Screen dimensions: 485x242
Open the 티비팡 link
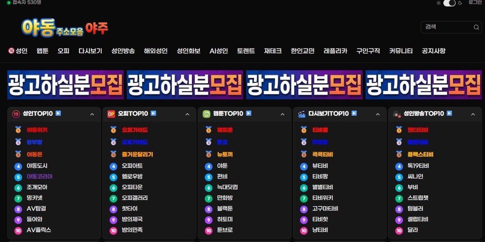(320, 177)
